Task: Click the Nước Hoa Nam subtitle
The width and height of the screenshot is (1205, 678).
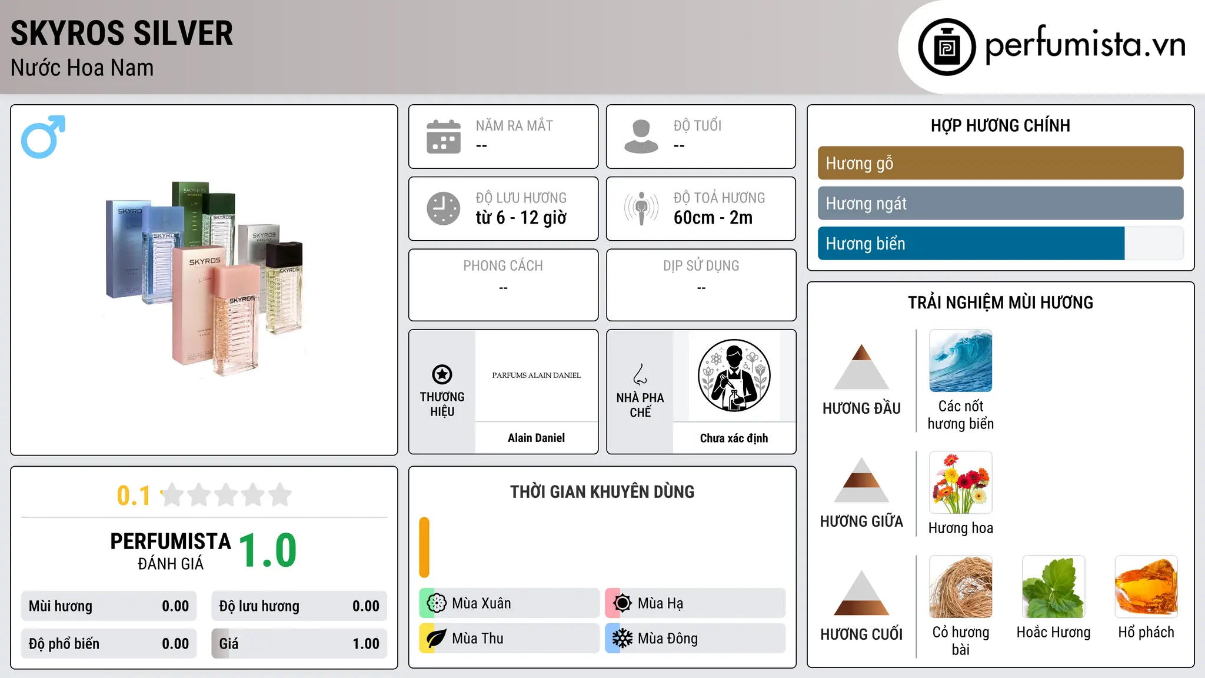Action: (x=82, y=68)
